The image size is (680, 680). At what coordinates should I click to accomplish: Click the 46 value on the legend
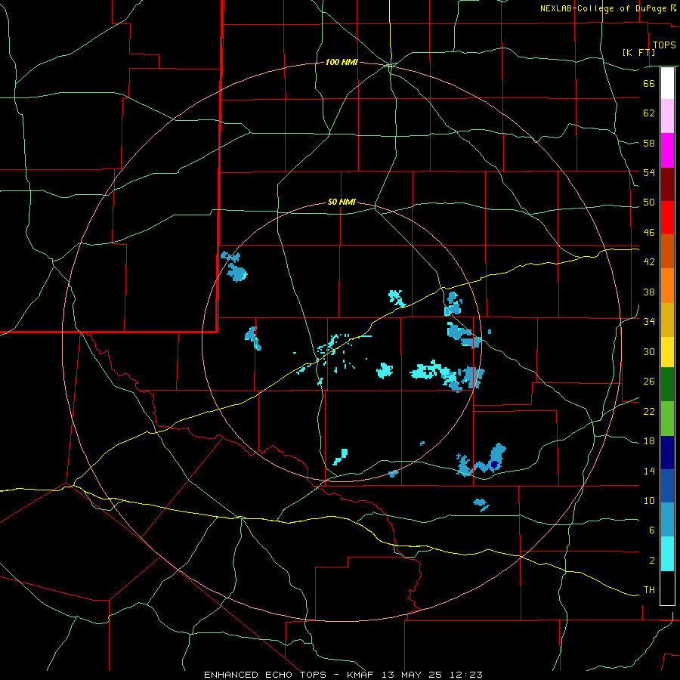[649, 233]
